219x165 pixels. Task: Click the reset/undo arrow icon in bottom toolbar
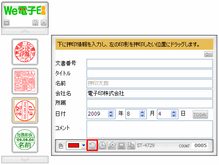coord(92,145)
